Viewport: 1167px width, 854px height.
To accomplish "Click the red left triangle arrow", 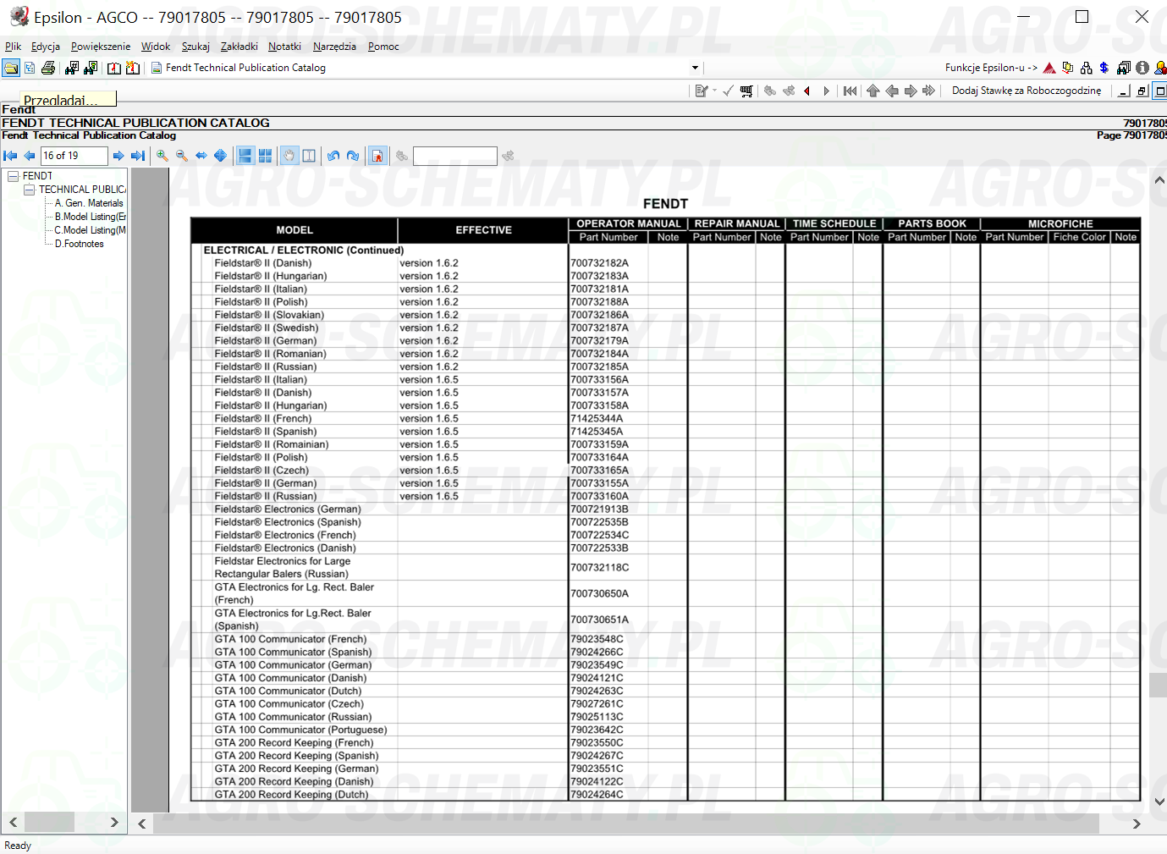I will pyautogui.click(x=807, y=91).
